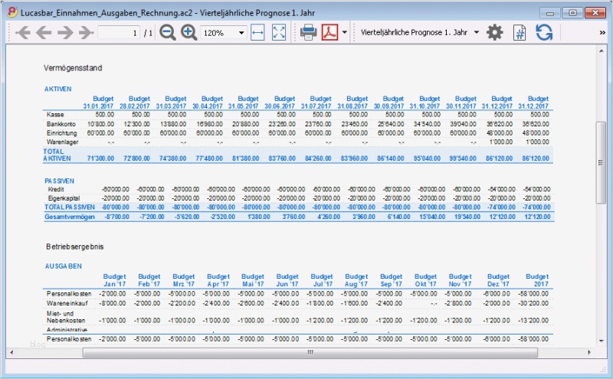Click the Banana app icon in title bar
The image size is (613, 379).
tap(12, 12)
